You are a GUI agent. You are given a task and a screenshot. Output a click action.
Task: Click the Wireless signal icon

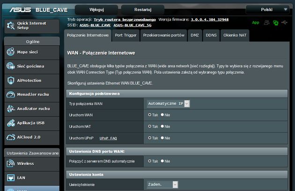point(10,163)
